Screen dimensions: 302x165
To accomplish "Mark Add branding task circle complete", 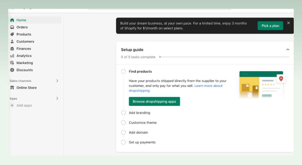I will pos(124,113).
